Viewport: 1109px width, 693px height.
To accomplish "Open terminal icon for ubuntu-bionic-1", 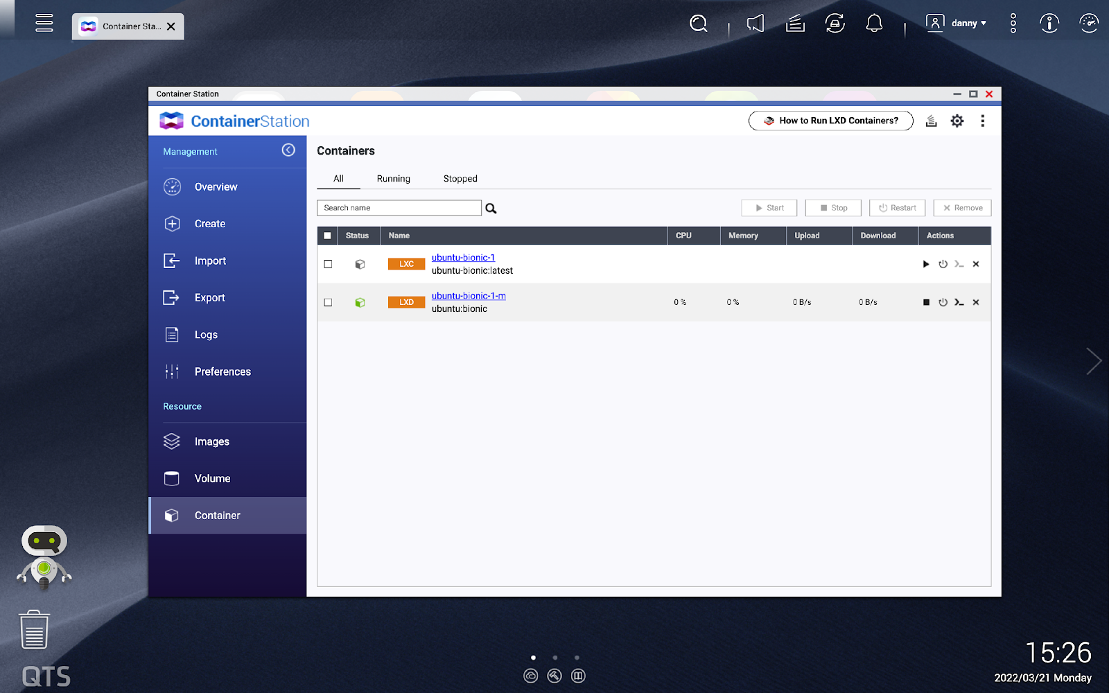I will coord(959,264).
